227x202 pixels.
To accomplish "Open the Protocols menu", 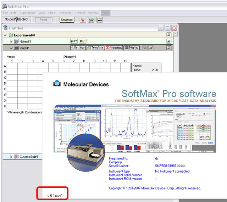I will point(65,13).
